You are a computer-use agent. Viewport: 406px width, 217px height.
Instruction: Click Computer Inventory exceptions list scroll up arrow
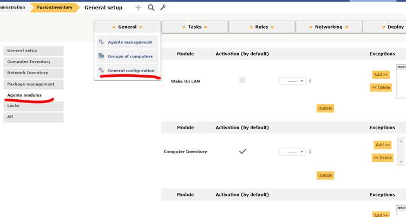point(401,142)
